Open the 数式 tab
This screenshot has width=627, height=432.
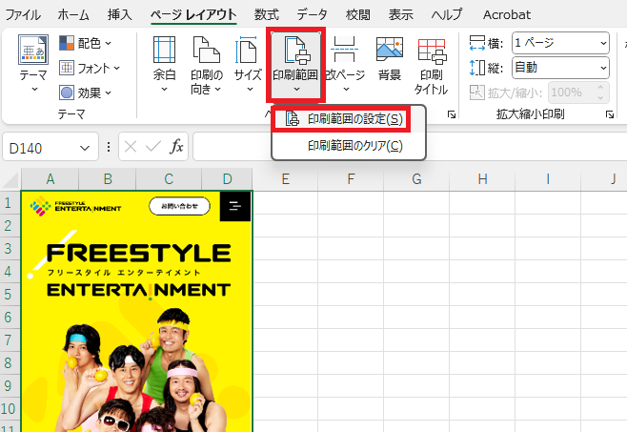coord(266,15)
